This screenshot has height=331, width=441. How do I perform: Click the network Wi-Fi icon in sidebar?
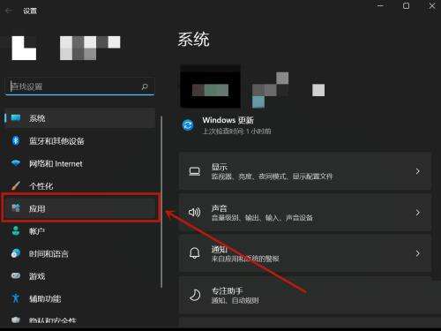pos(16,163)
